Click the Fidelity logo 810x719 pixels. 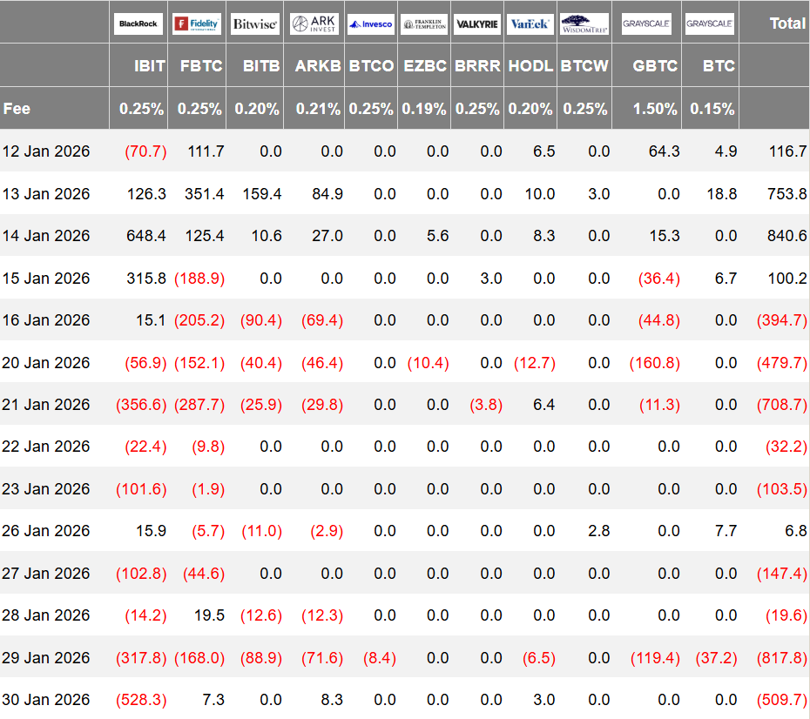[197, 24]
